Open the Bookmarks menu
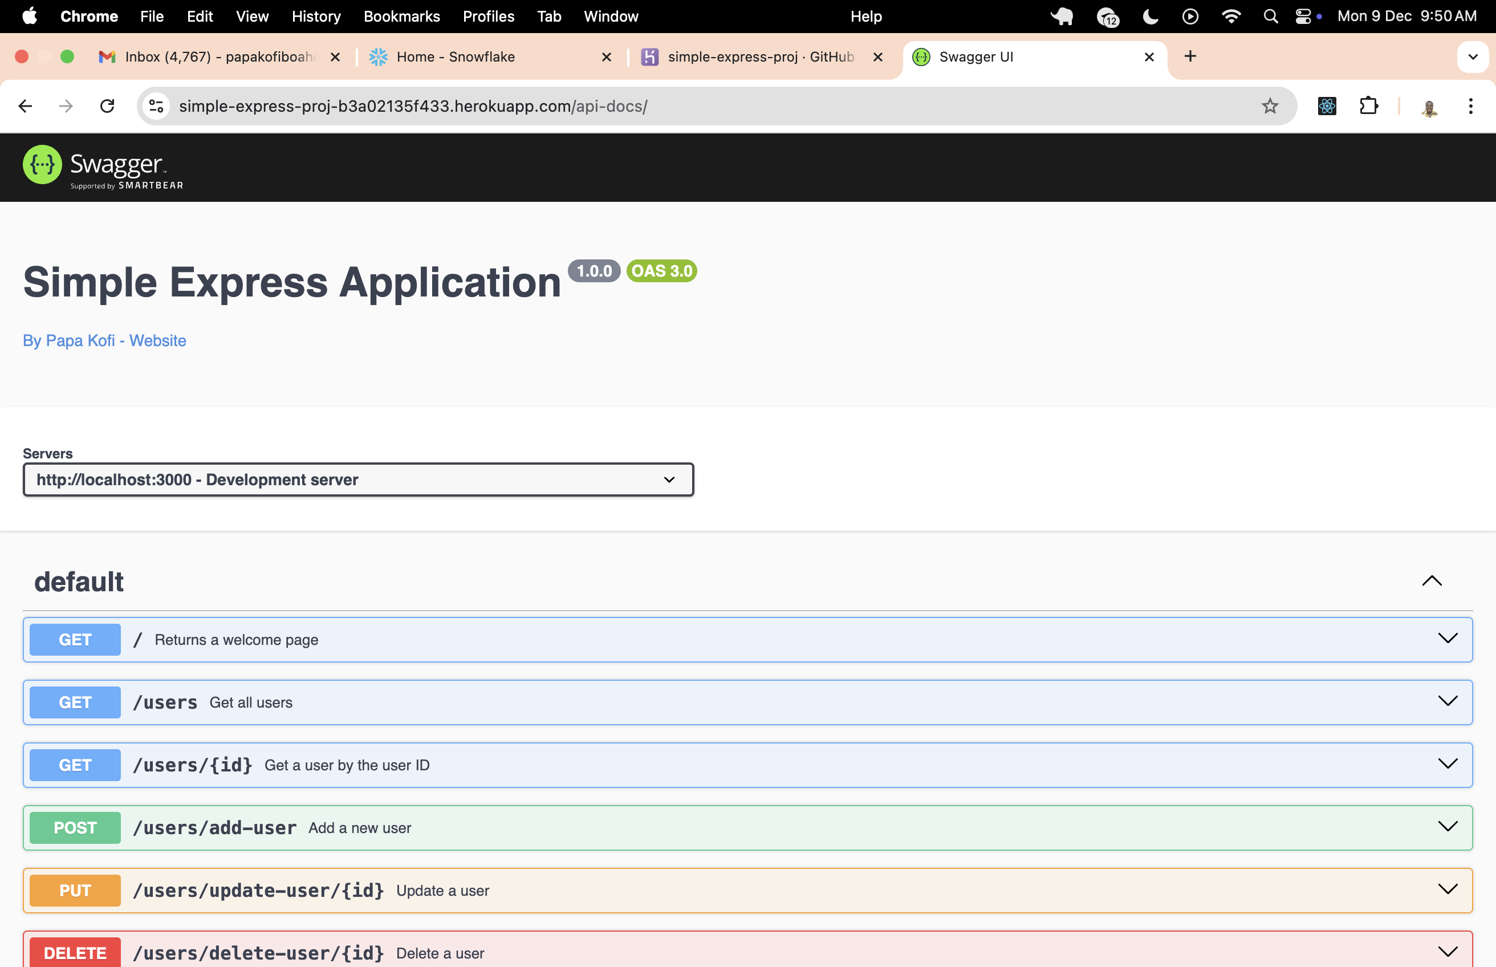 pos(401,17)
